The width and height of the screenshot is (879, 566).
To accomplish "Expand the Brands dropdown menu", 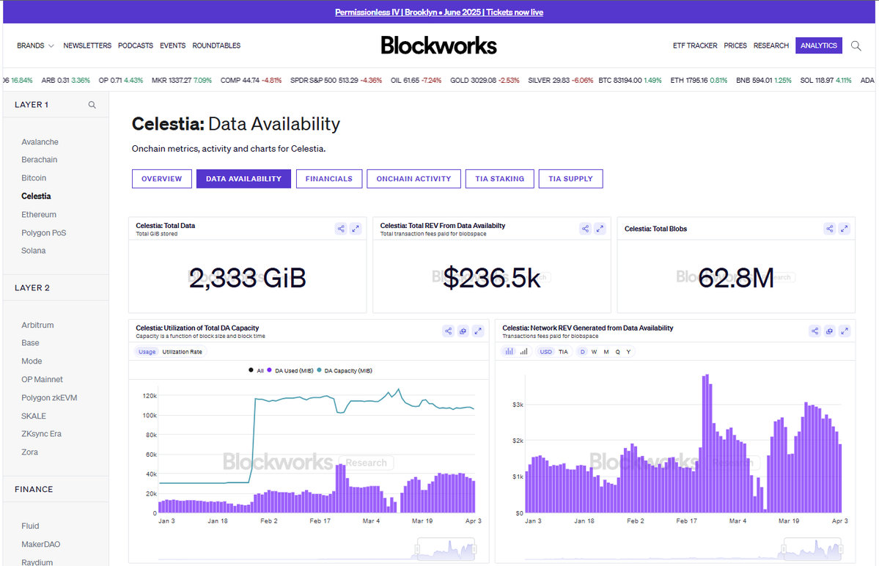I will pyautogui.click(x=35, y=45).
